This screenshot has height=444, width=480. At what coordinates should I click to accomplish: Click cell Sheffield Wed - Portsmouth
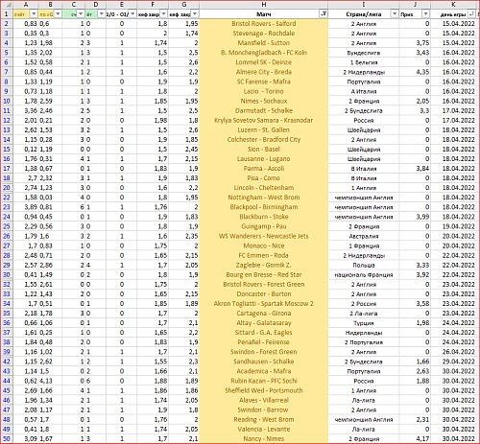[264, 390]
